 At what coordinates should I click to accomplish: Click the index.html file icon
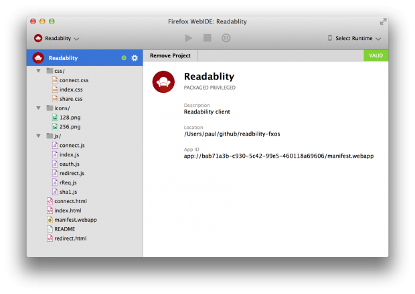pos(50,210)
